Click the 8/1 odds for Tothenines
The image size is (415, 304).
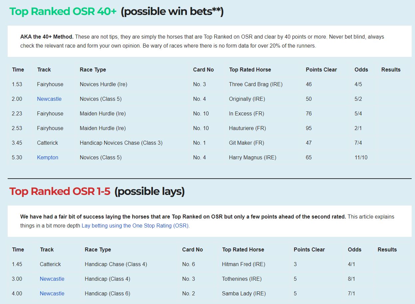point(351,279)
